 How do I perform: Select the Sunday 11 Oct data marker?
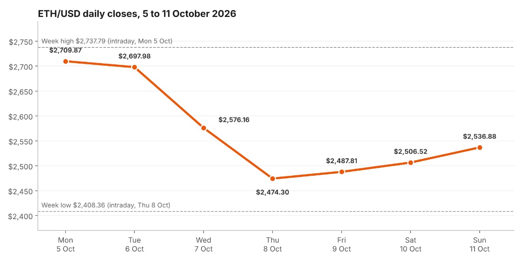point(480,147)
